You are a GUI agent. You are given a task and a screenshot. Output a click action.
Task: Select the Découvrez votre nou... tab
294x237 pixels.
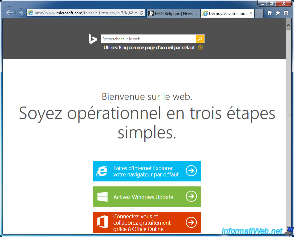pos(227,13)
